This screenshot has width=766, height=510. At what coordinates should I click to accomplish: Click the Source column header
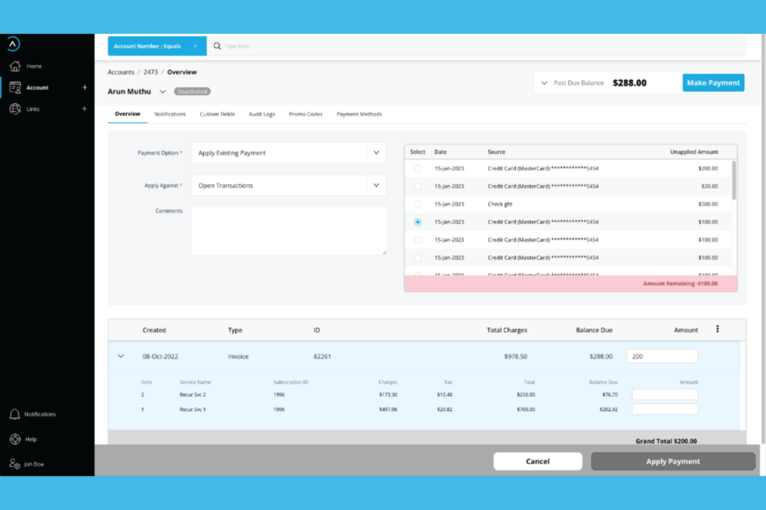(496, 152)
